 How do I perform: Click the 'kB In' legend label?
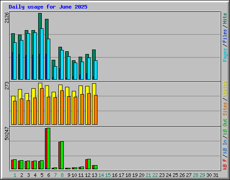[x=225, y=146]
